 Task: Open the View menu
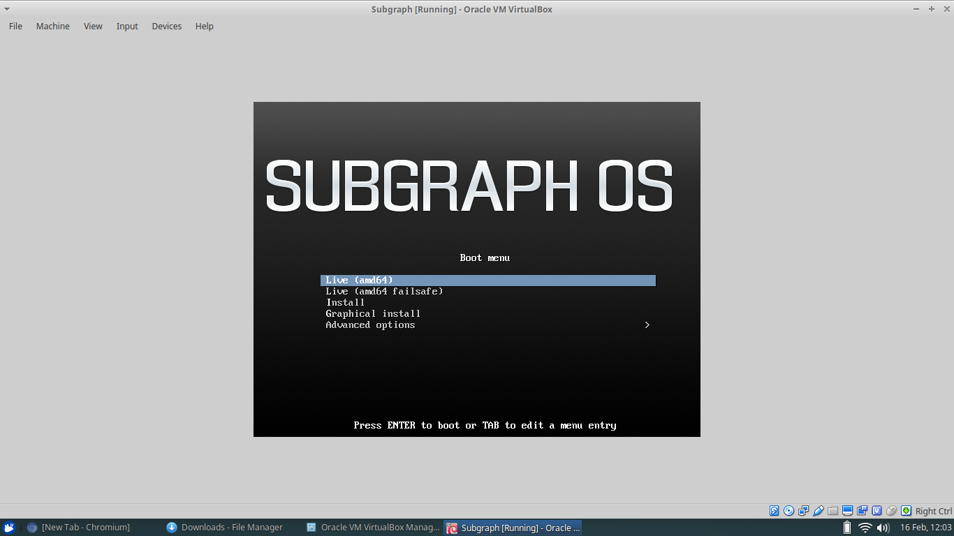tap(93, 26)
